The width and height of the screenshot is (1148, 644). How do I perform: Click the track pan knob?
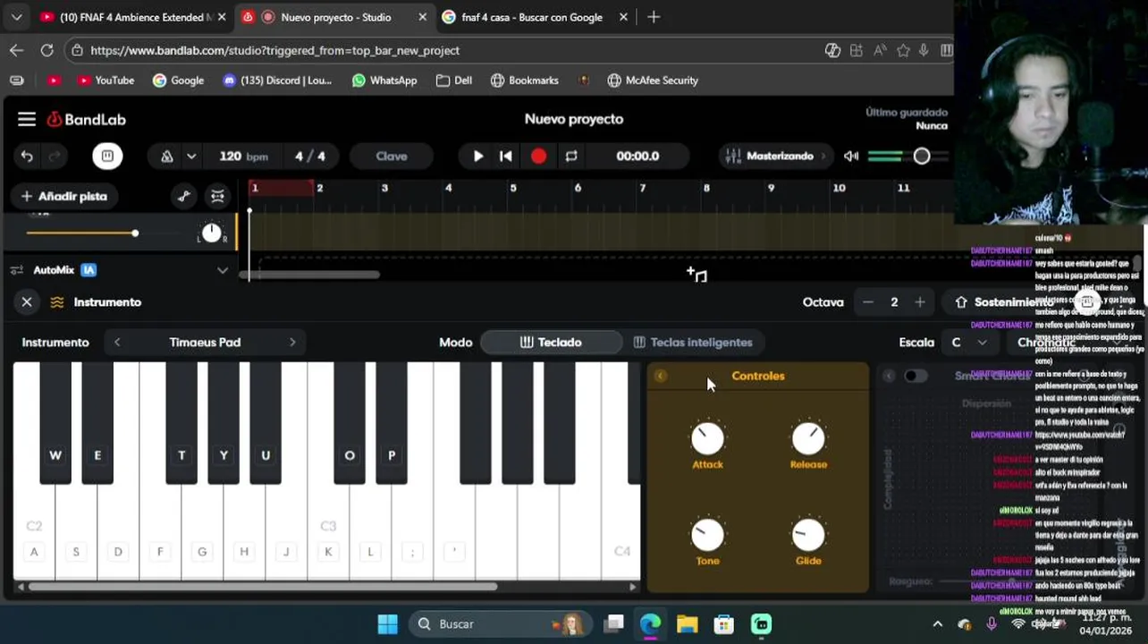[x=211, y=233]
